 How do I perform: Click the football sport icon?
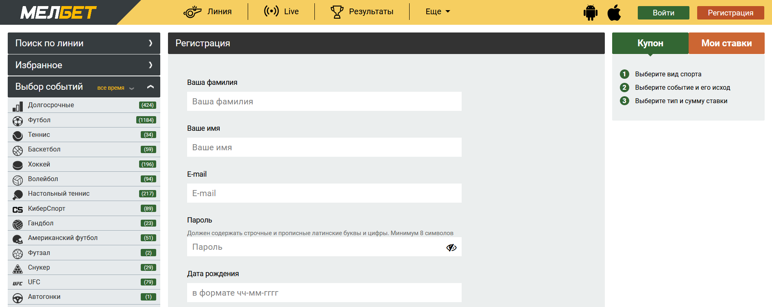click(x=17, y=121)
